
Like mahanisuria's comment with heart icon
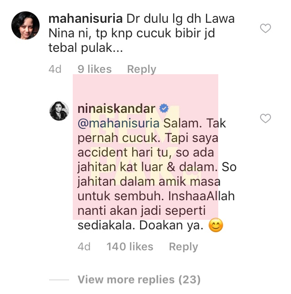pyautogui.click(x=266, y=28)
